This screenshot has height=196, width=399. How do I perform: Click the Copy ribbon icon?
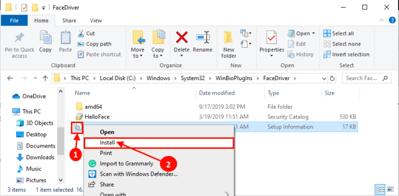(x=45, y=38)
